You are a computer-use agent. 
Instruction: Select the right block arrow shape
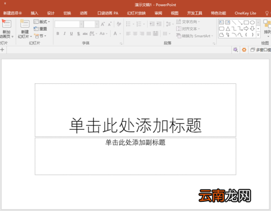click(x=246, y=29)
